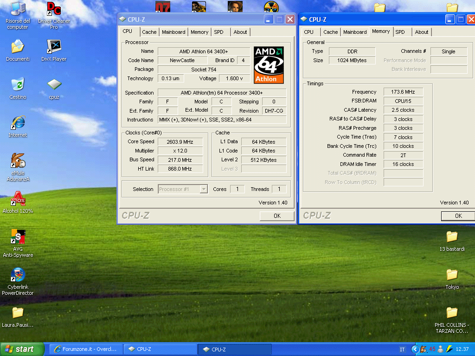Click the Voltage value 1.600 v

(234, 78)
